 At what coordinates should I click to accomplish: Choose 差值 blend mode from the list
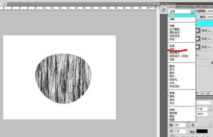click(x=172, y=93)
